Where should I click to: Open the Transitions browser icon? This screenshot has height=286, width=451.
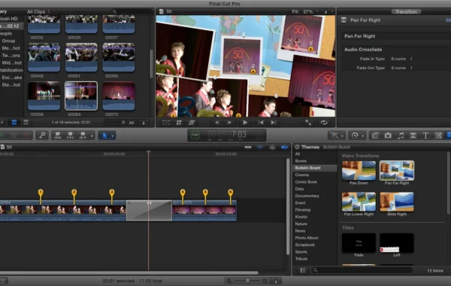coord(413,135)
